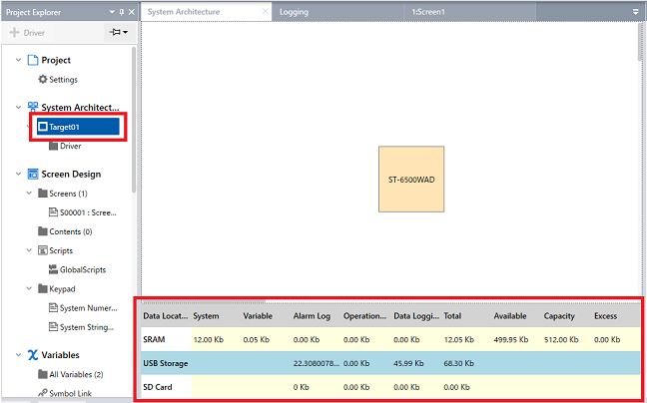
Task: Collapse the Project tree node
Action: (18, 61)
